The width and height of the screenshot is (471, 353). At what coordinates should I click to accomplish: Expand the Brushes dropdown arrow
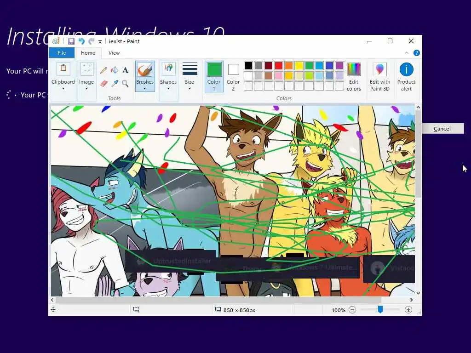tap(145, 89)
